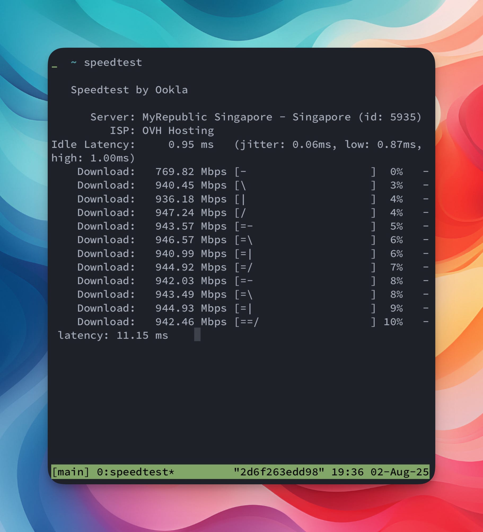This screenshot has width=483, height=532.
Task: Click the '~' prompt directory symbol
Action: [74, 63]
